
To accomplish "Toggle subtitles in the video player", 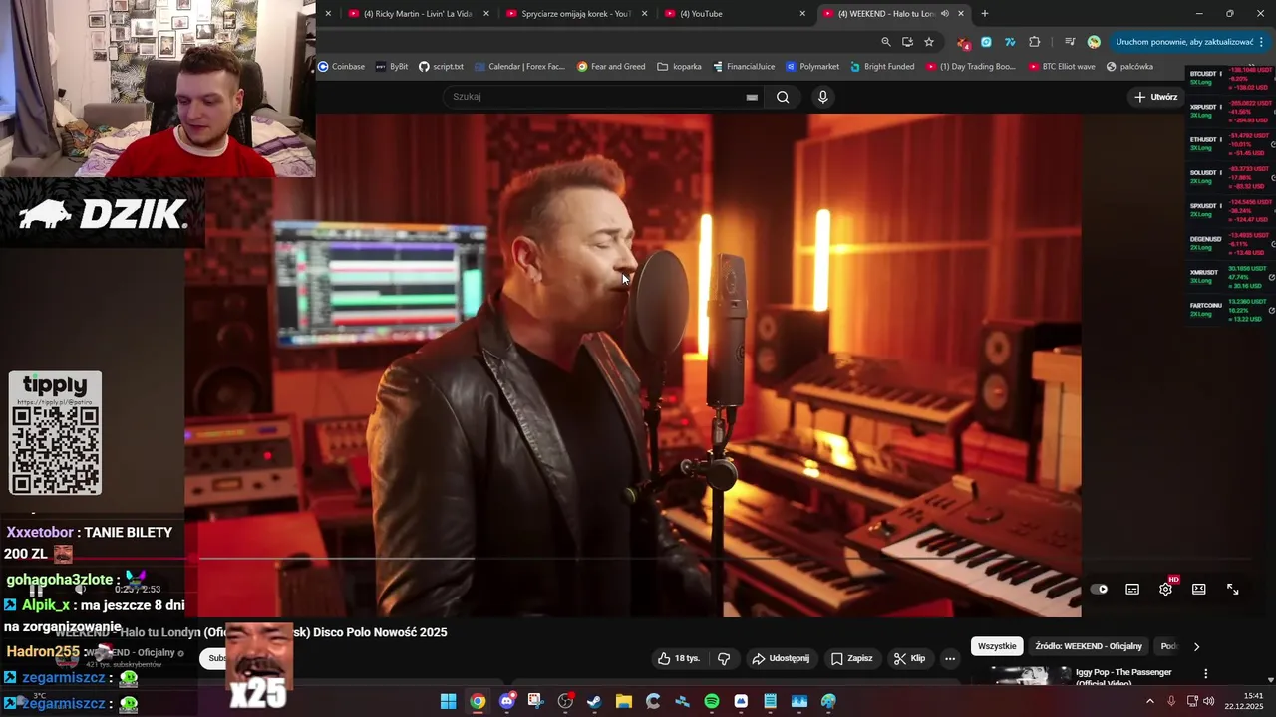I will (x=1132, y=589).
